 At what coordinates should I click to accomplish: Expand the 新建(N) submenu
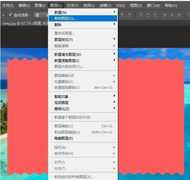click(x=83, y=12)
